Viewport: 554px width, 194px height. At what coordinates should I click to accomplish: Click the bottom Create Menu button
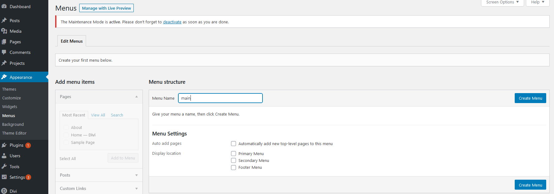click(x=530, y=185)
